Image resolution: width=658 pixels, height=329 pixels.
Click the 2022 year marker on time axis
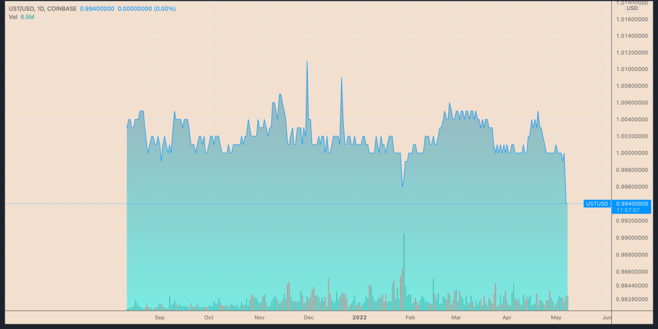pos(359,318)
